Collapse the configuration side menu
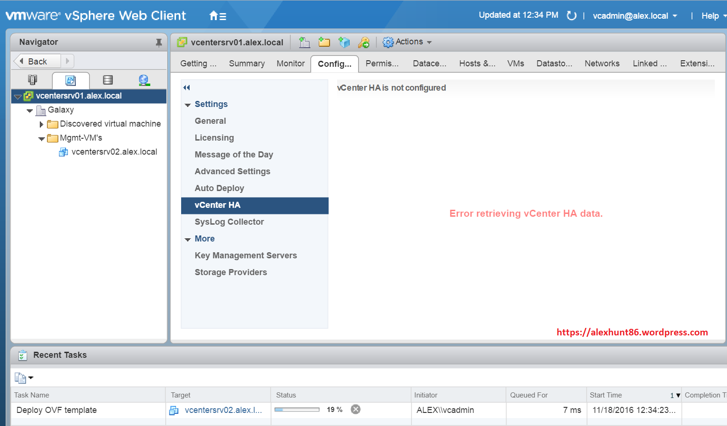The image size is (727, 426). click(187, 87)
